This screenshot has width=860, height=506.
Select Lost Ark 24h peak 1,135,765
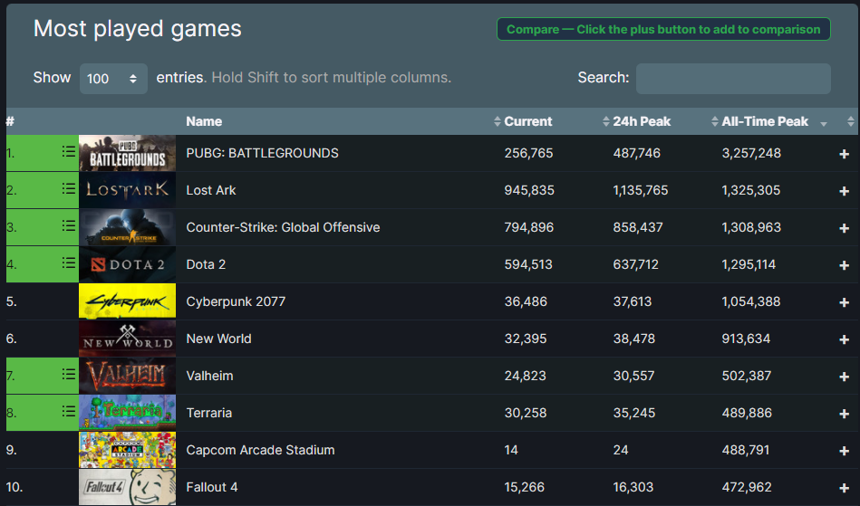click(641, 191)
